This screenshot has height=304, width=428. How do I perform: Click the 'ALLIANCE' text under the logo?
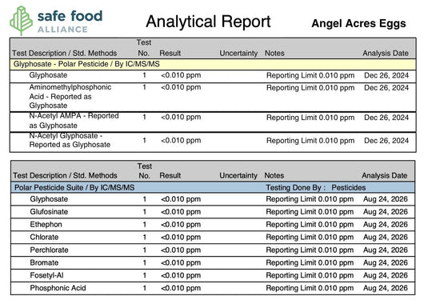click(62, 30)
